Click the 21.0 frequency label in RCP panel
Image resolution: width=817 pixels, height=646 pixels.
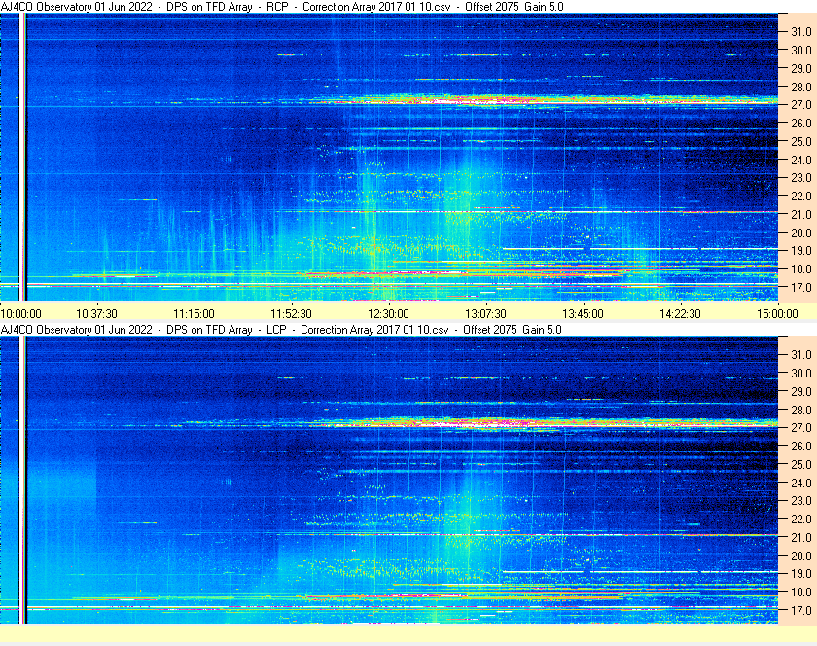click(x=801, y=214)
